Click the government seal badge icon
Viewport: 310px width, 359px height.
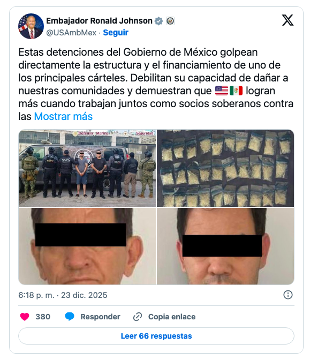[170, 21]
